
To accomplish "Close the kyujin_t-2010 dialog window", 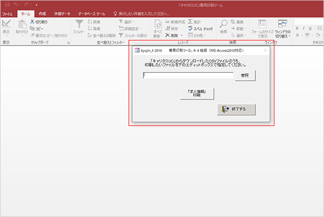I will 265,51.
